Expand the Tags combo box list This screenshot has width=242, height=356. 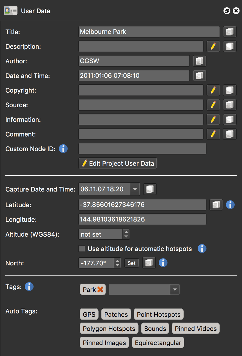175,290
